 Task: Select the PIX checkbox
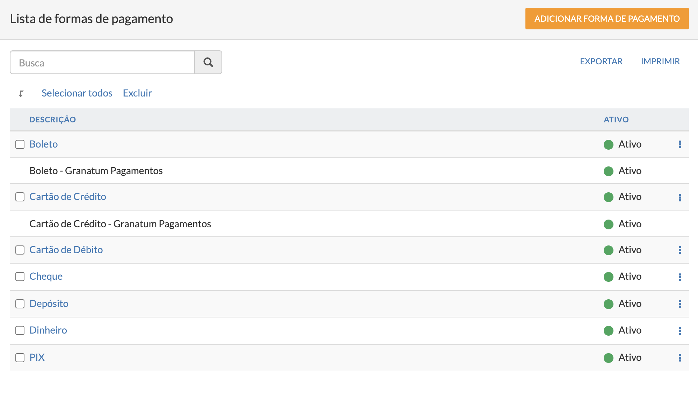coord(20,358)
